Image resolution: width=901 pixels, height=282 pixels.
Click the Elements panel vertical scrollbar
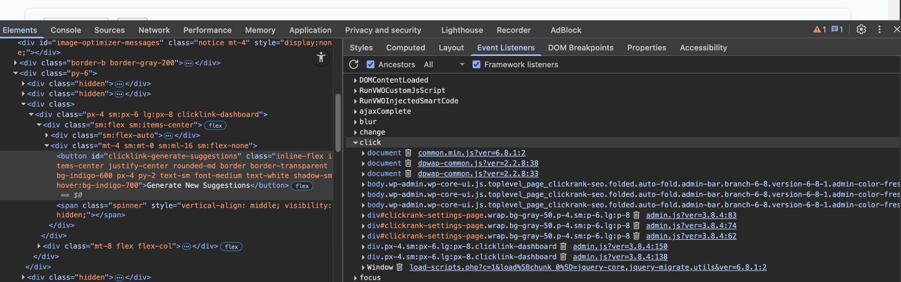point(338,123)
